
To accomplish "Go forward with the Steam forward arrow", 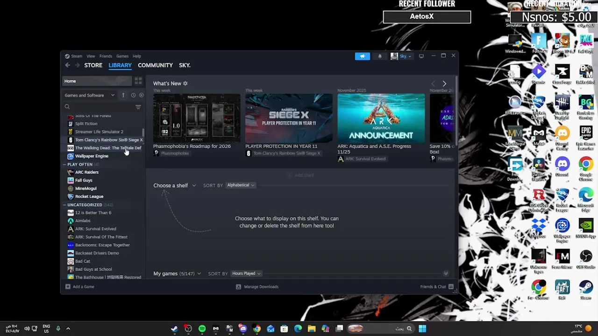I will click(x=78, y=65).
